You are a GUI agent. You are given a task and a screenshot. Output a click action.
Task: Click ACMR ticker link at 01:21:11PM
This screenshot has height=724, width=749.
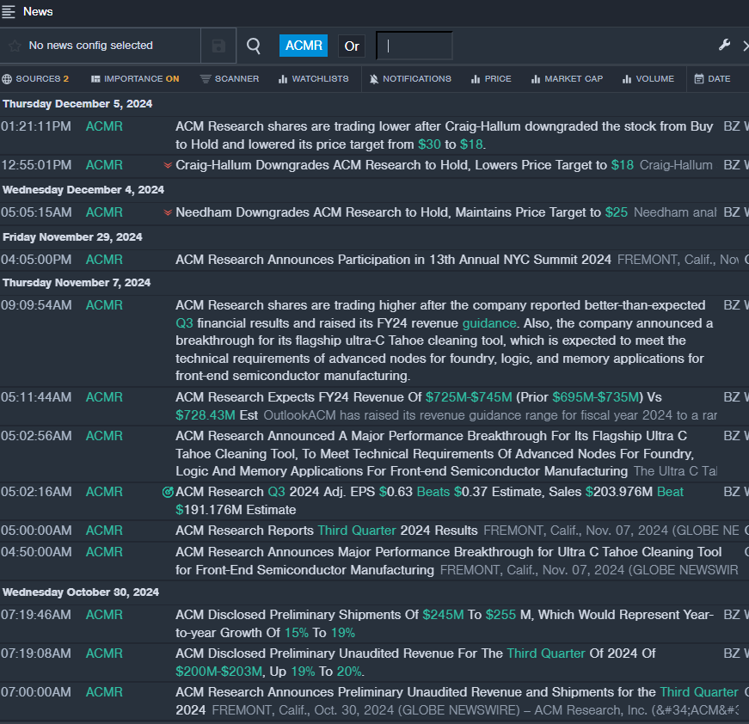point(104,126)
